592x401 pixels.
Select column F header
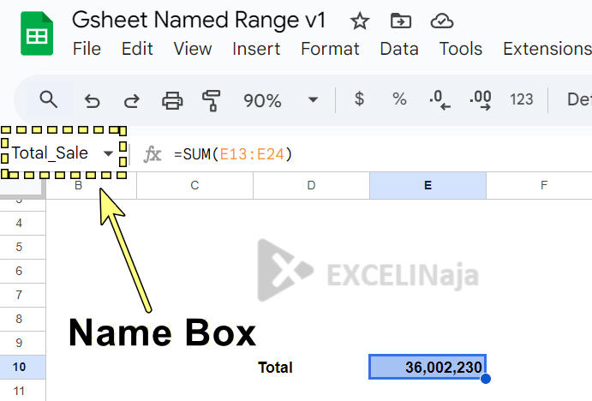point(539,185)
